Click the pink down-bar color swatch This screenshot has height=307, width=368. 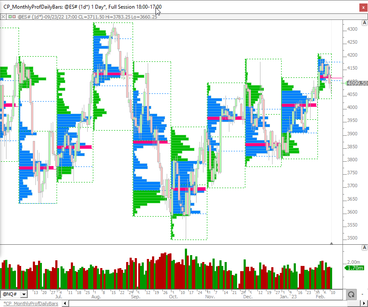[x=14, y=17]
